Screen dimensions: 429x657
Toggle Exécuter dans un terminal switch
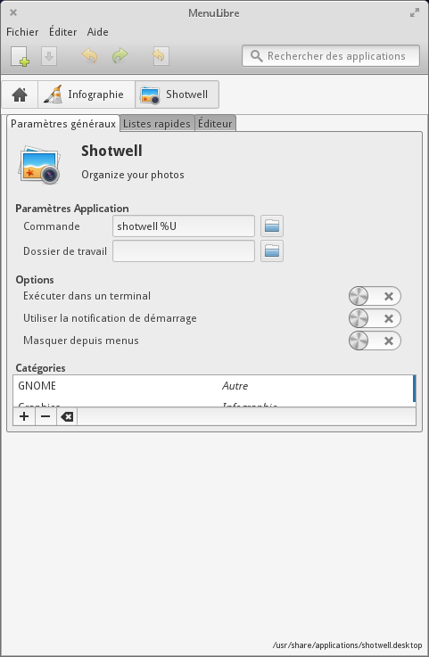375,296
